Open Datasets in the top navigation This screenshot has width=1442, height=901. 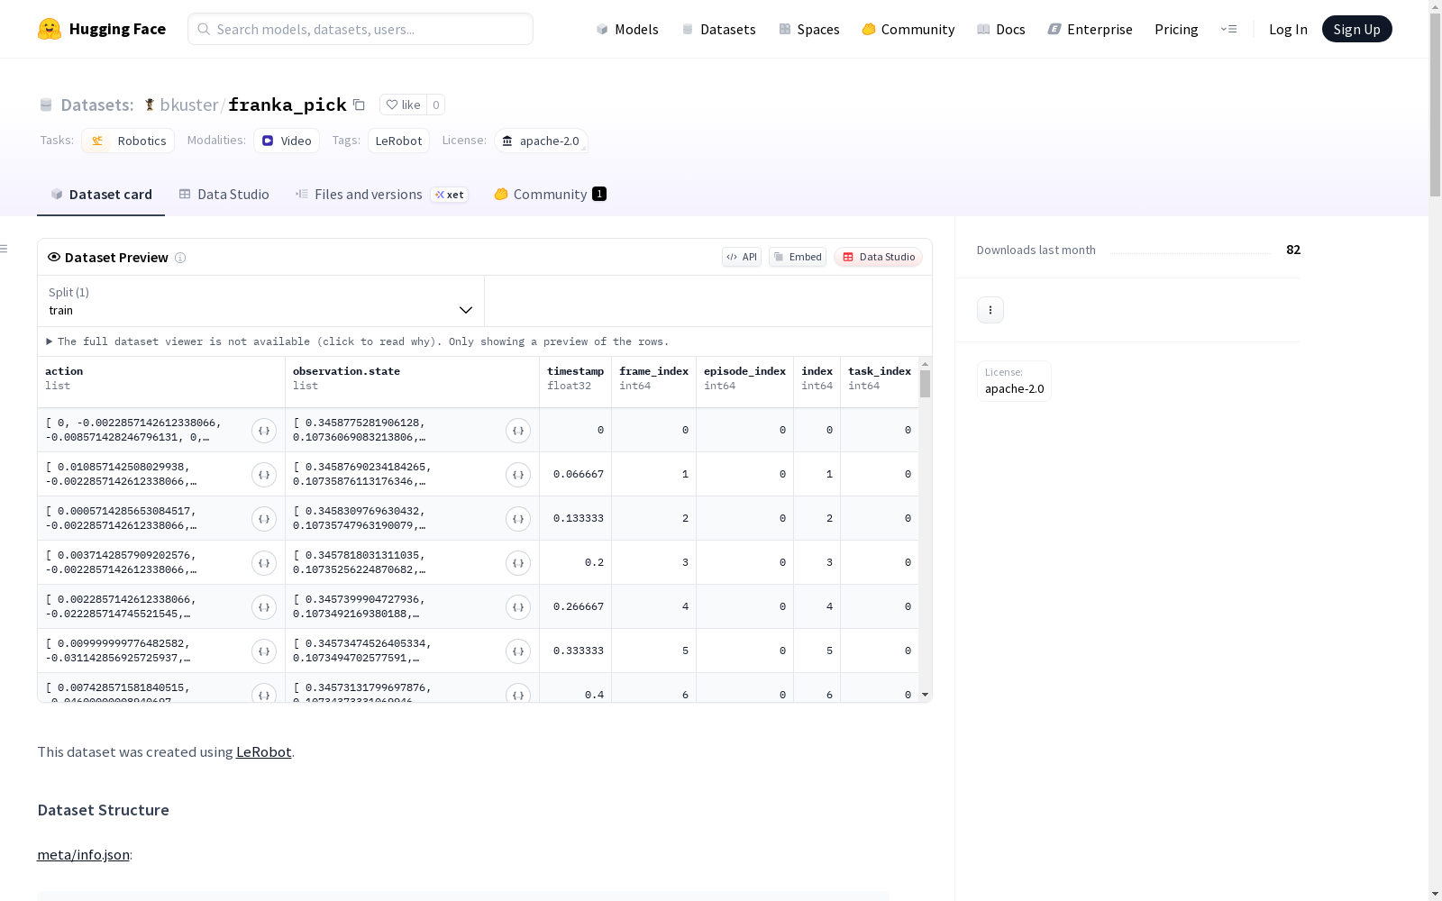tap(718, 29)
